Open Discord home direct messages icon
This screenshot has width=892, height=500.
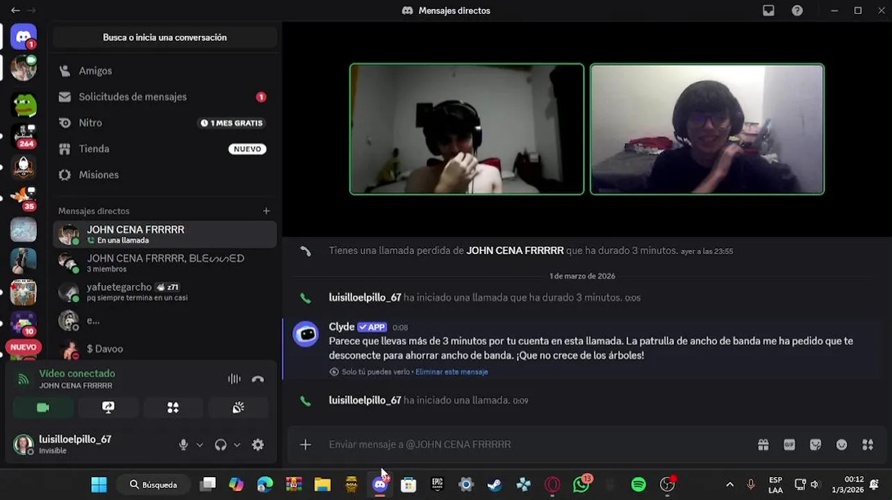[23, 37]
